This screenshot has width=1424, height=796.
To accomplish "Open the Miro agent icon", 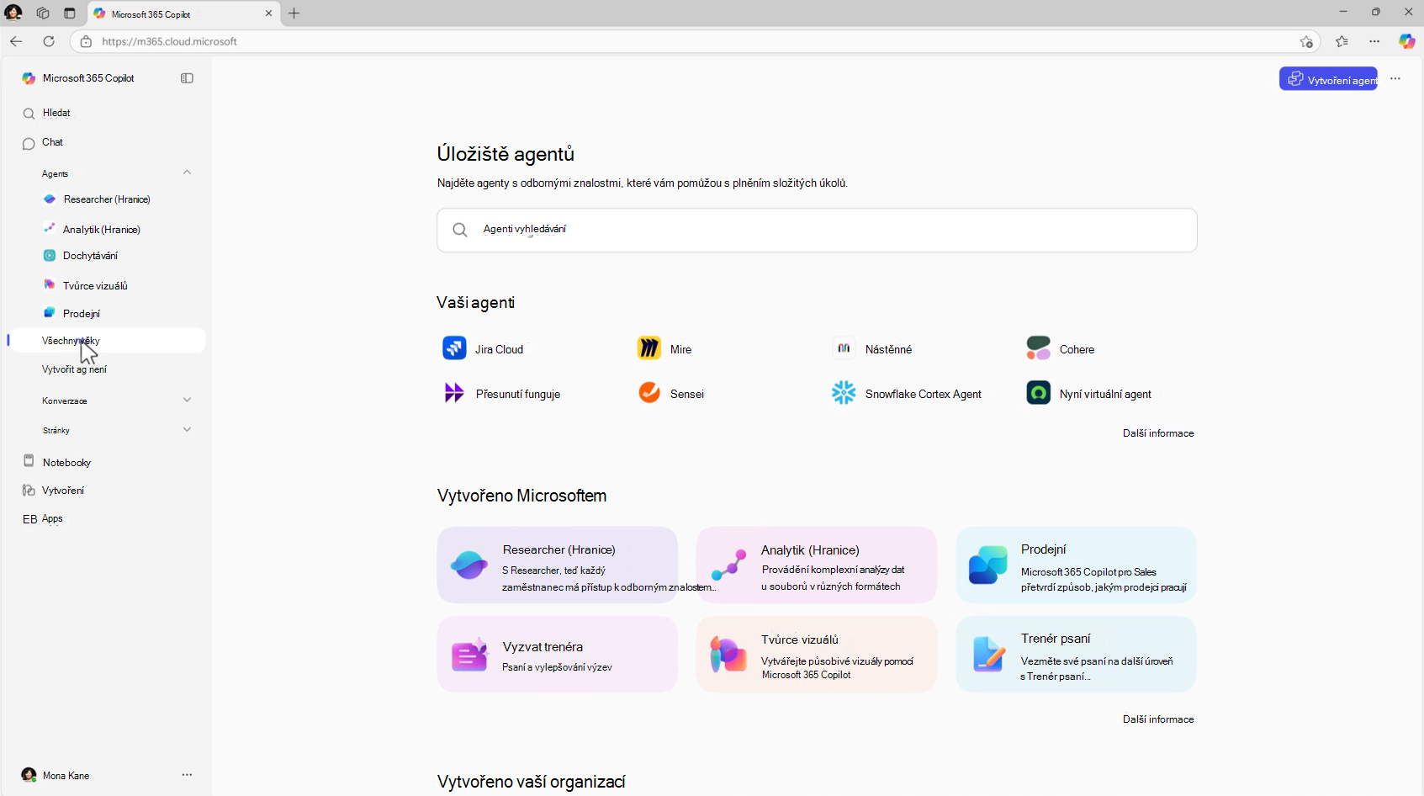I will click(x=649, y=348).
